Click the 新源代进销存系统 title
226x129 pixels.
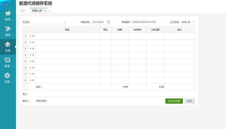(36, 3)
